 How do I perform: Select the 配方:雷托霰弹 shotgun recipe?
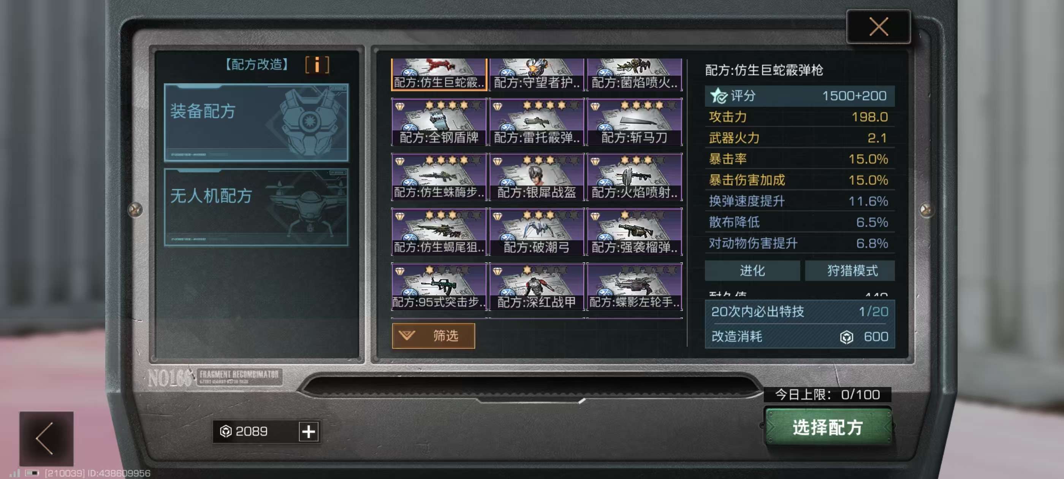coord(537,122)
